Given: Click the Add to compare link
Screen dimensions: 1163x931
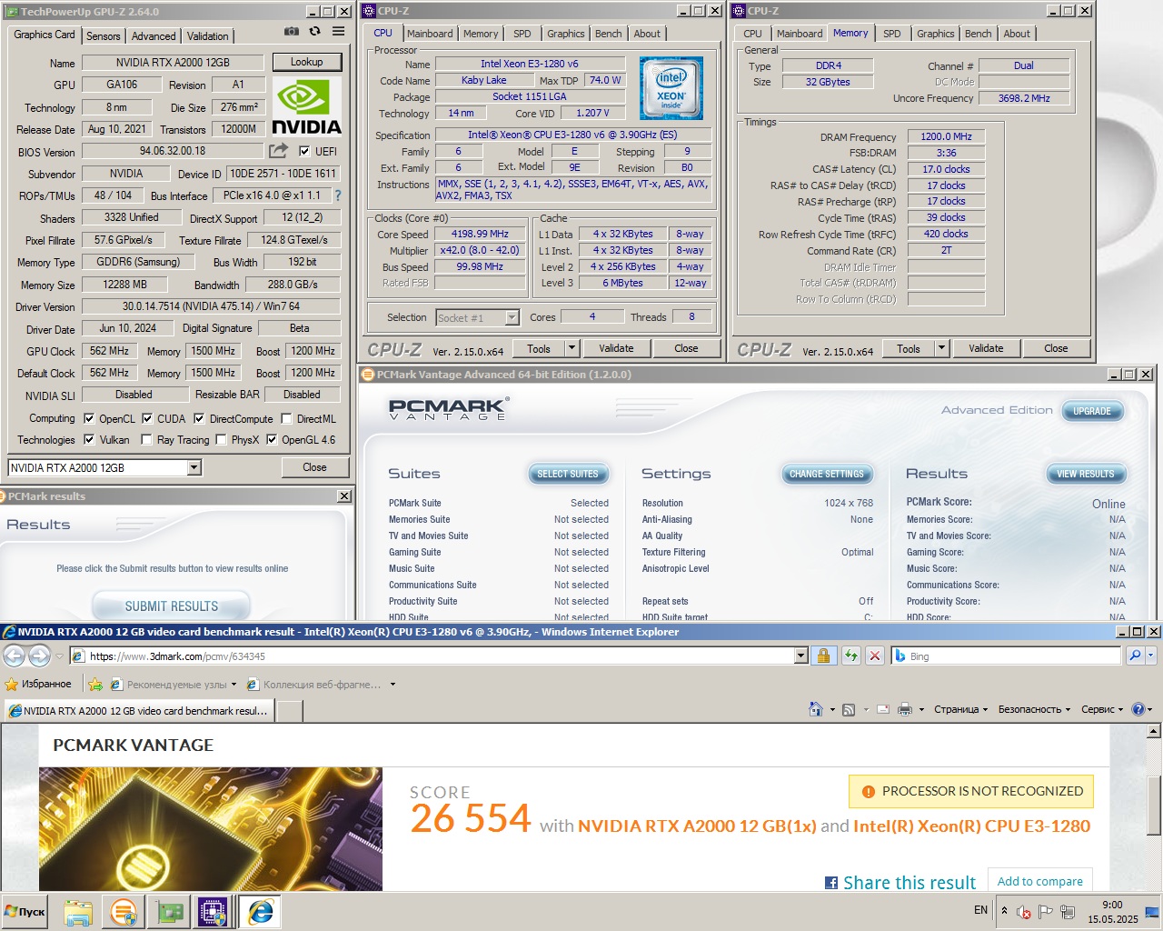Looking at the screenshot, I should click(x=1040, y=881).
